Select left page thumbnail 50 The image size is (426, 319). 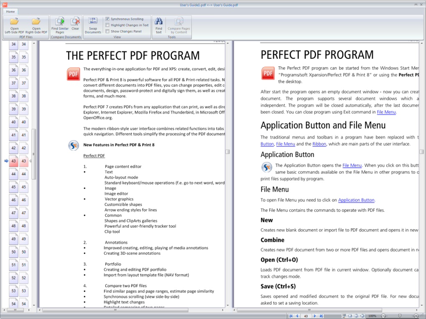point(14,252)
